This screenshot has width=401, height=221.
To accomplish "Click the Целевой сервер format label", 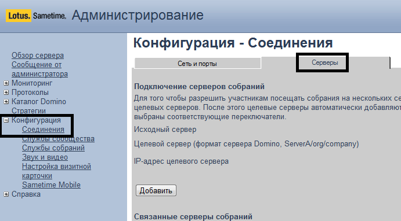I will (x=246, y=144).
